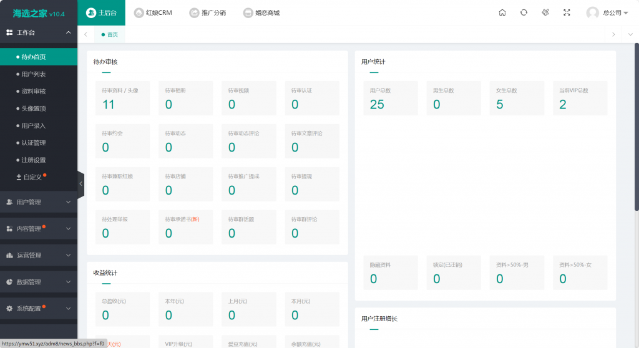Open 资料审核 in the sidebar
This screenshot has height=348, width=639.
click(x=34, y=91)
